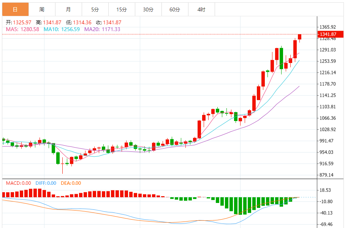Screen dimensions: 345x228
Task: Open the 5分 timeframe tab
Action: click(x=95, y=9)
